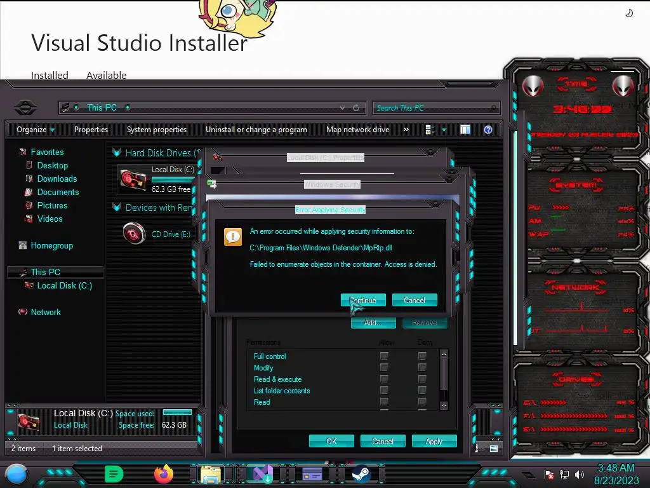
Task: Click Properties in Explorer toolbar
Action: click(91, 130)
